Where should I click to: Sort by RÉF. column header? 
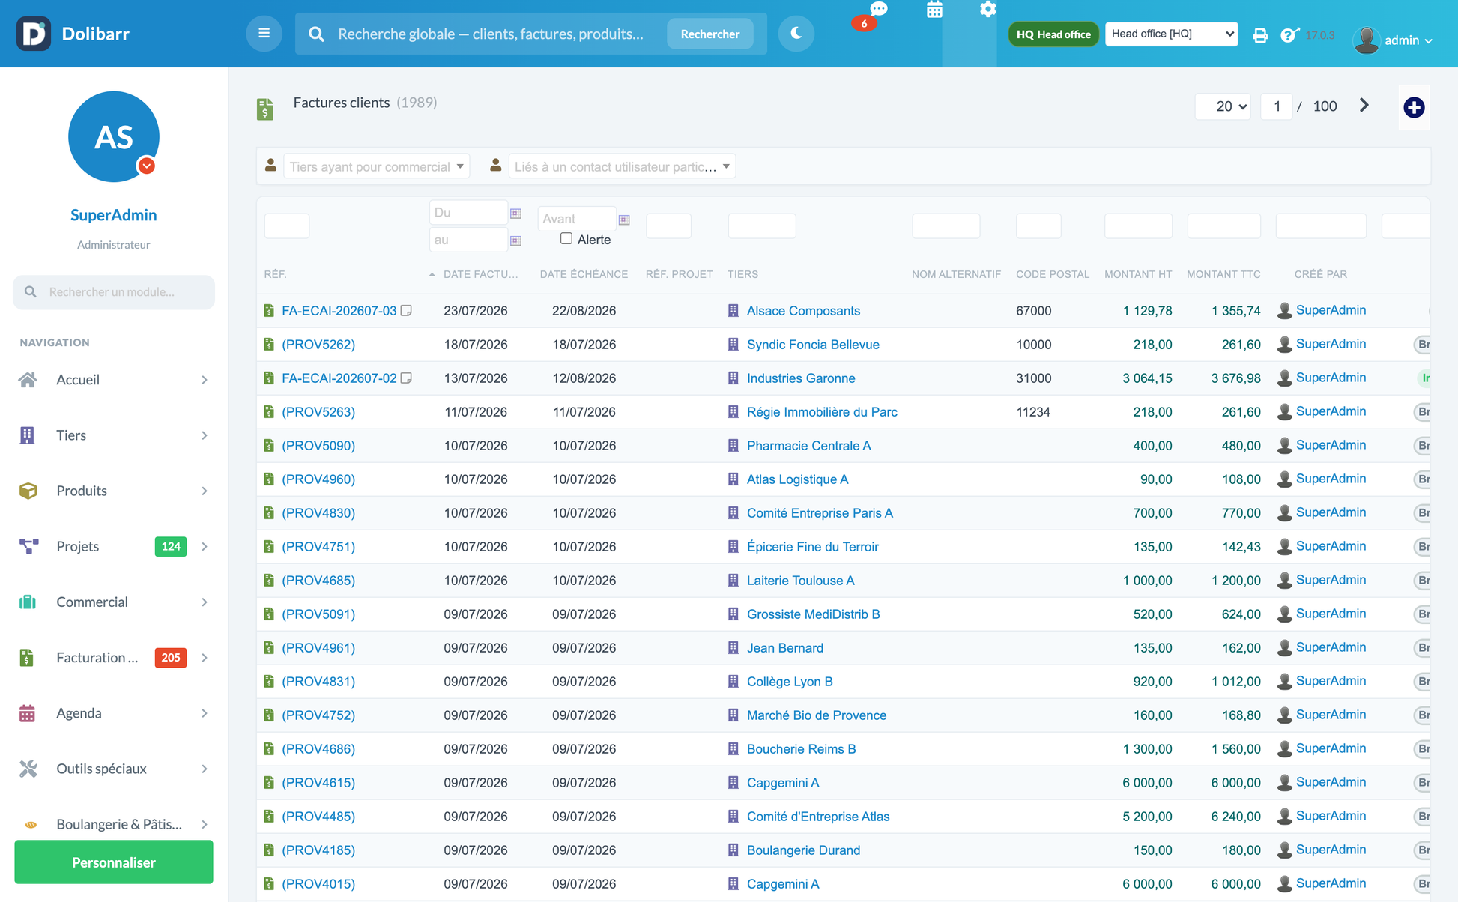(x=275, y=274)
